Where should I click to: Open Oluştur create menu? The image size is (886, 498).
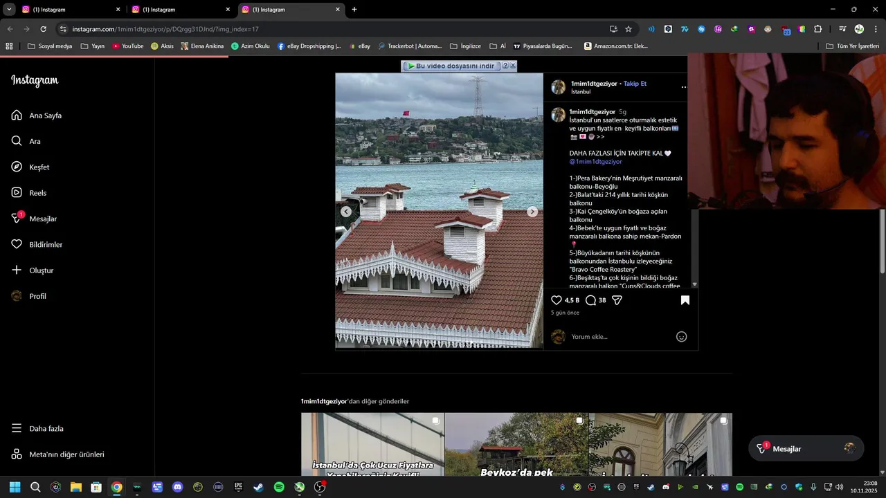pos(33,270)
